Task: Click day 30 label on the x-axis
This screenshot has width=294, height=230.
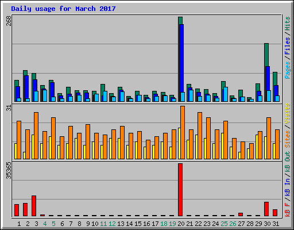Action: click(267, 224)
